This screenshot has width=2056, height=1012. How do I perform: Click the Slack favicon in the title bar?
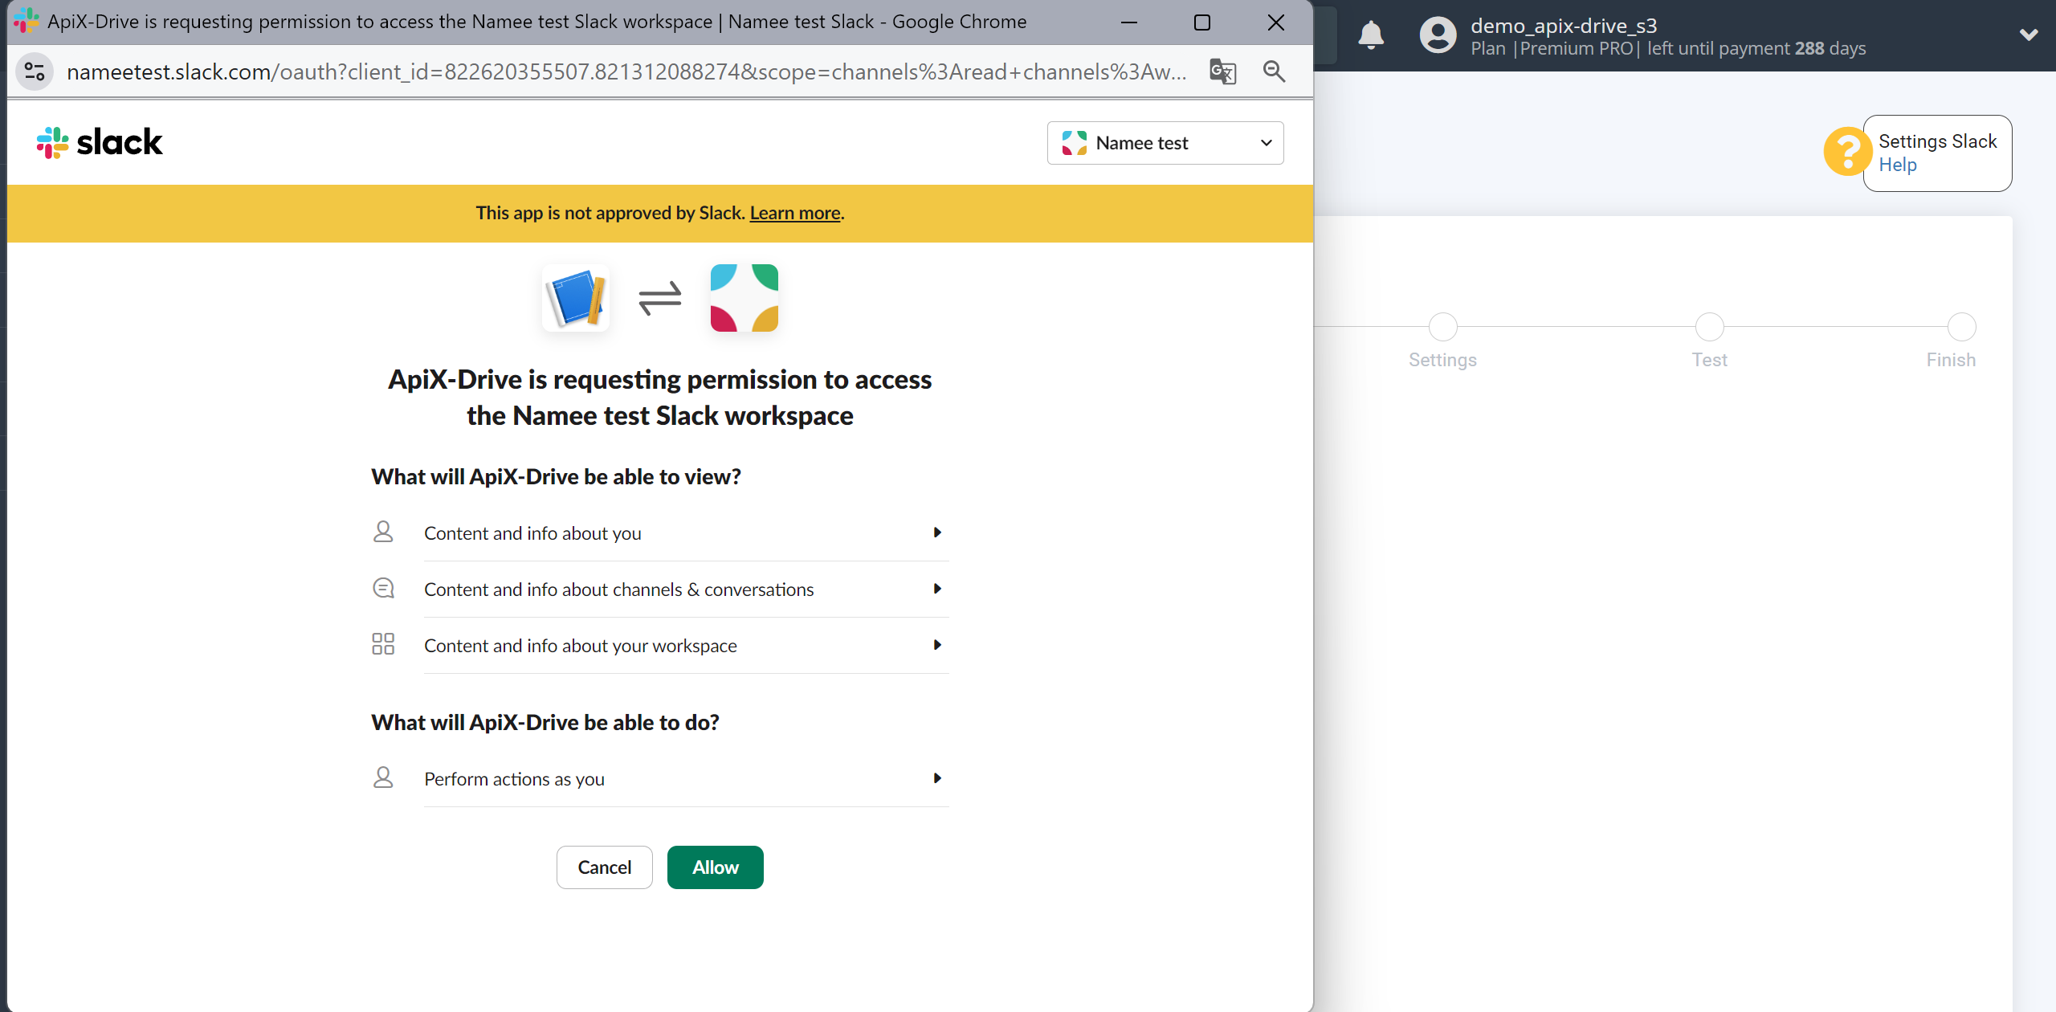(26, 21)
